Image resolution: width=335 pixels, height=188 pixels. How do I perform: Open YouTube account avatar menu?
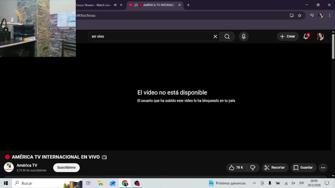(320, 37)
